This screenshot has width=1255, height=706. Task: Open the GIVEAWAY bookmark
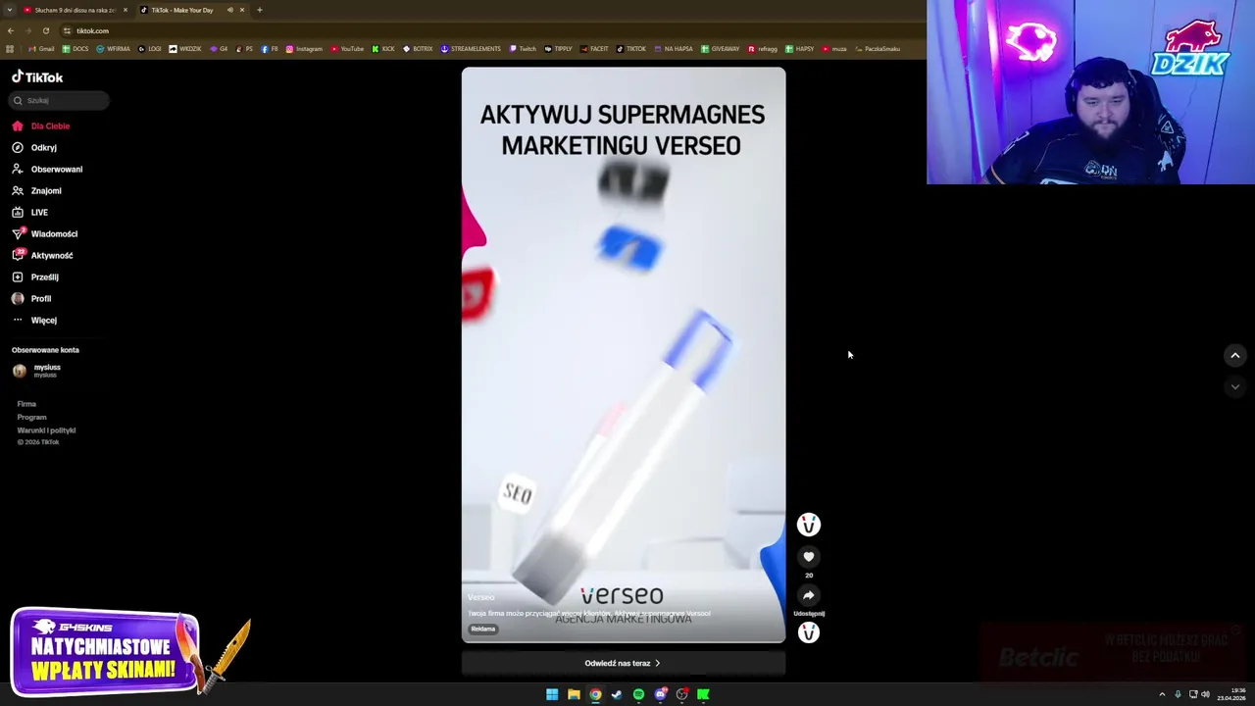pyautogui.click(x=721, y=48)
